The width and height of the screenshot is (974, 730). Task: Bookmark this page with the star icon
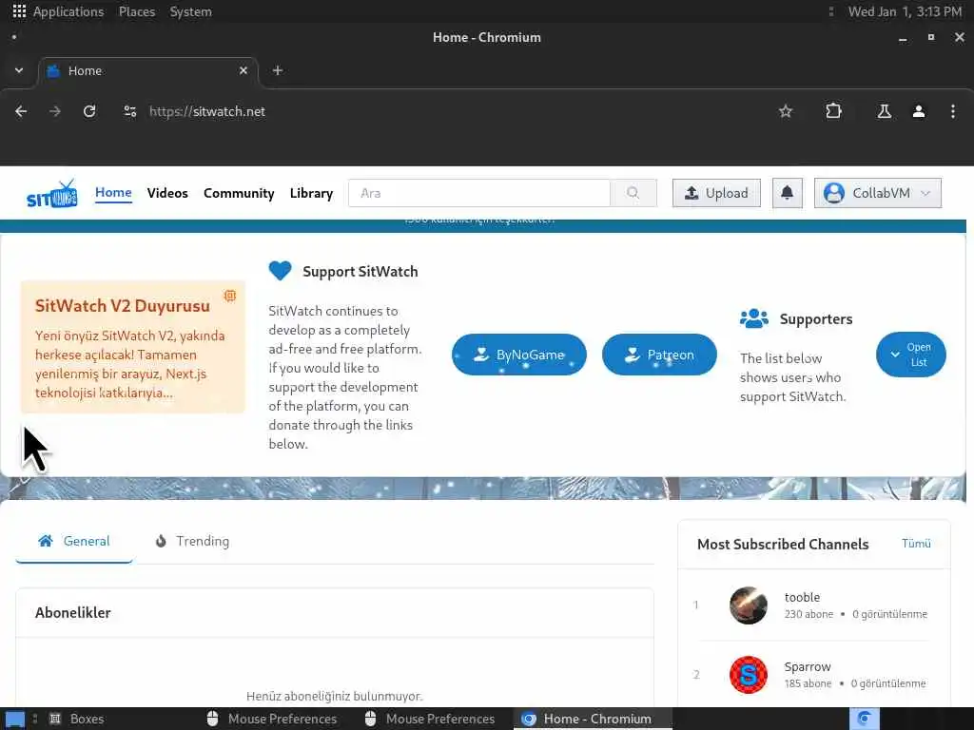[786, 111]
